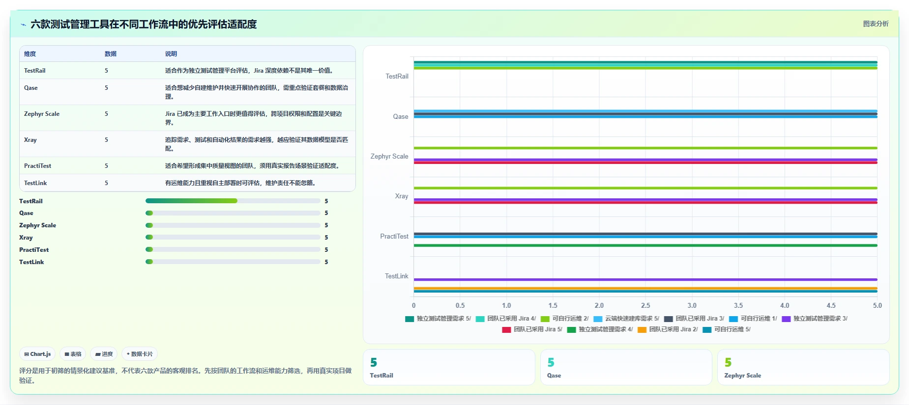Viewport: 909px width, 405px height.
Task: Click the red swatch of 团队已采用 Jira 5/
Action: click(506, 330)
